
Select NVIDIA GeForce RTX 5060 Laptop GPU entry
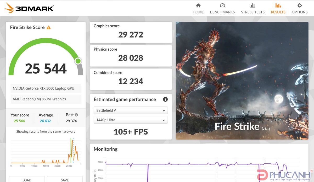pos(46,88)
